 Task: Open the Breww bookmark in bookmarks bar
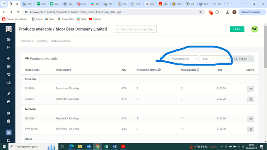coord(37,19)
